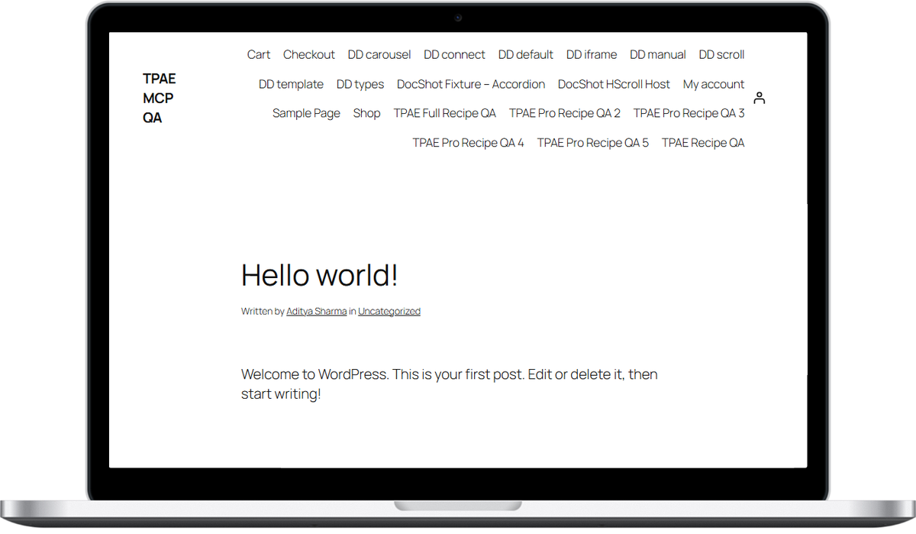
Task: Go to My account page
Action: tap(714, 84)
